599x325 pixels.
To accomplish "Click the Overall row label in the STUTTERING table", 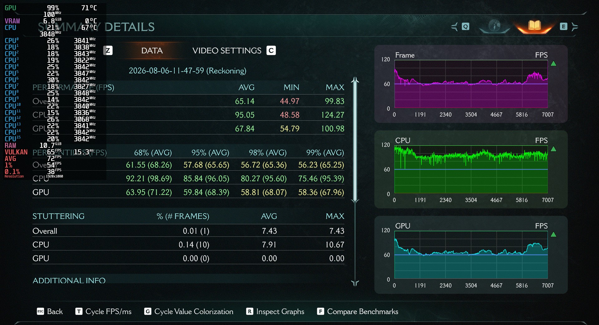I will (x=45, y=231).
